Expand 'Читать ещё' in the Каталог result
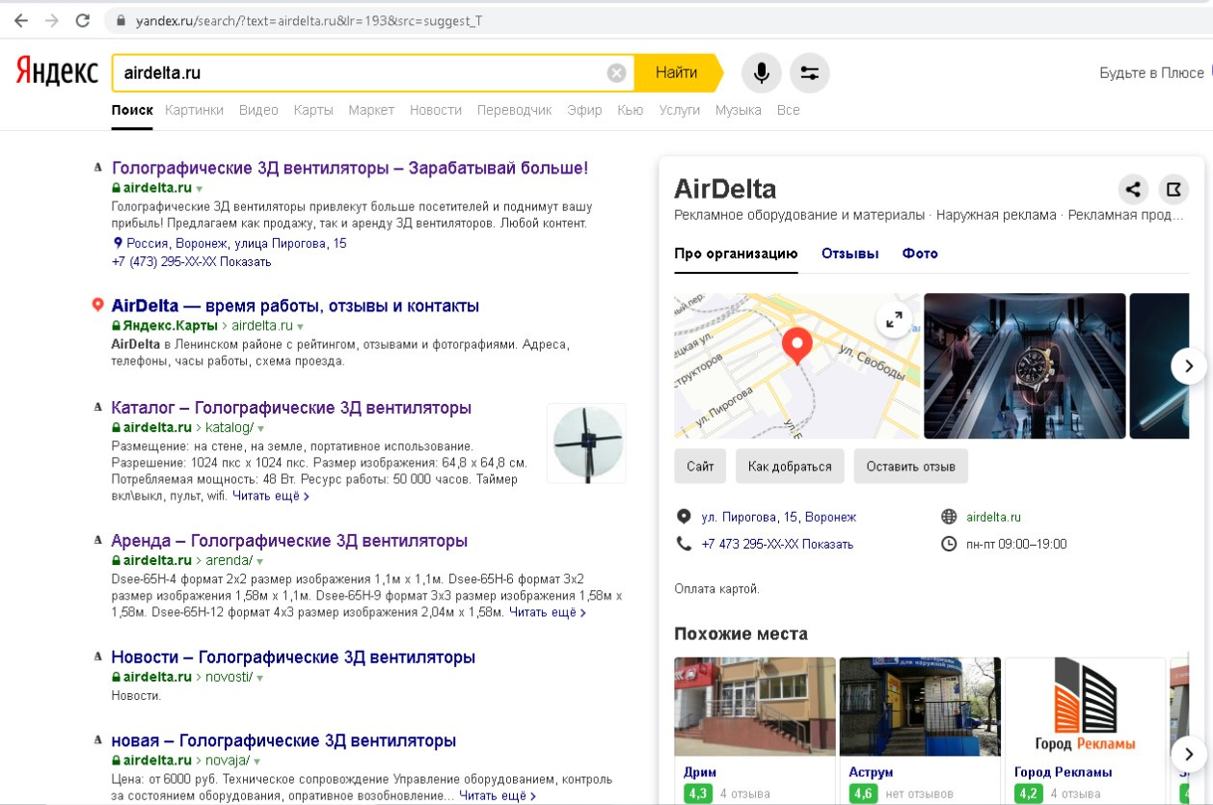 click(x=271, y=496)
